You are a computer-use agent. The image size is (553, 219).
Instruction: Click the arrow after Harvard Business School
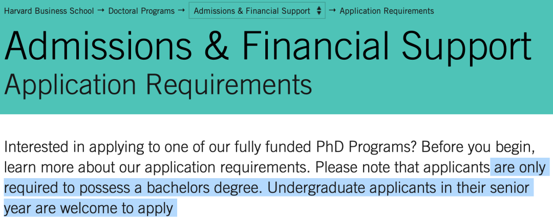point(101,11)
